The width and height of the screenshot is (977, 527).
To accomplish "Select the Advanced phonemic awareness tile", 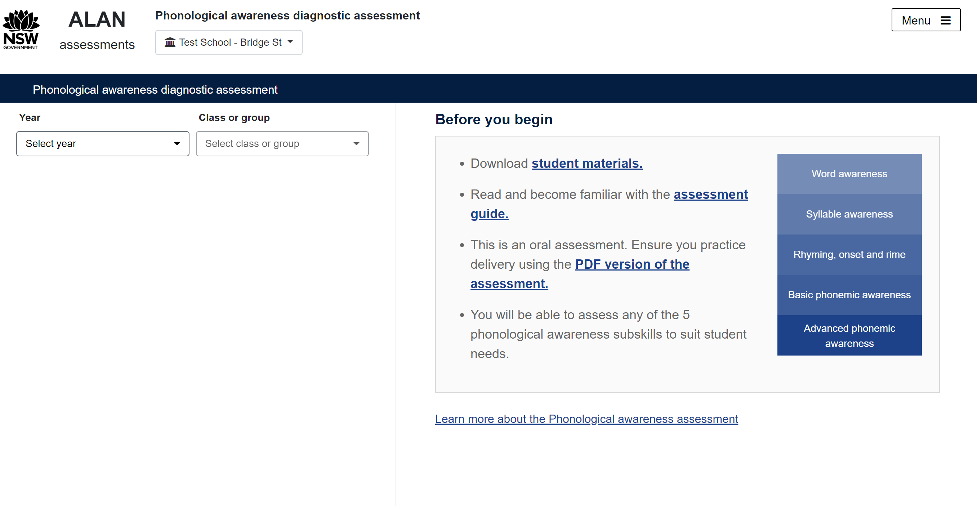I will [849, 335].
